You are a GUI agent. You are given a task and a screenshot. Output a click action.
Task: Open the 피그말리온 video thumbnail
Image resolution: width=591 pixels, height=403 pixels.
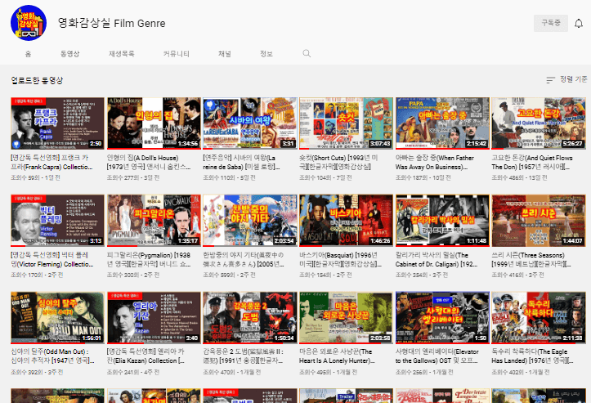154,221
